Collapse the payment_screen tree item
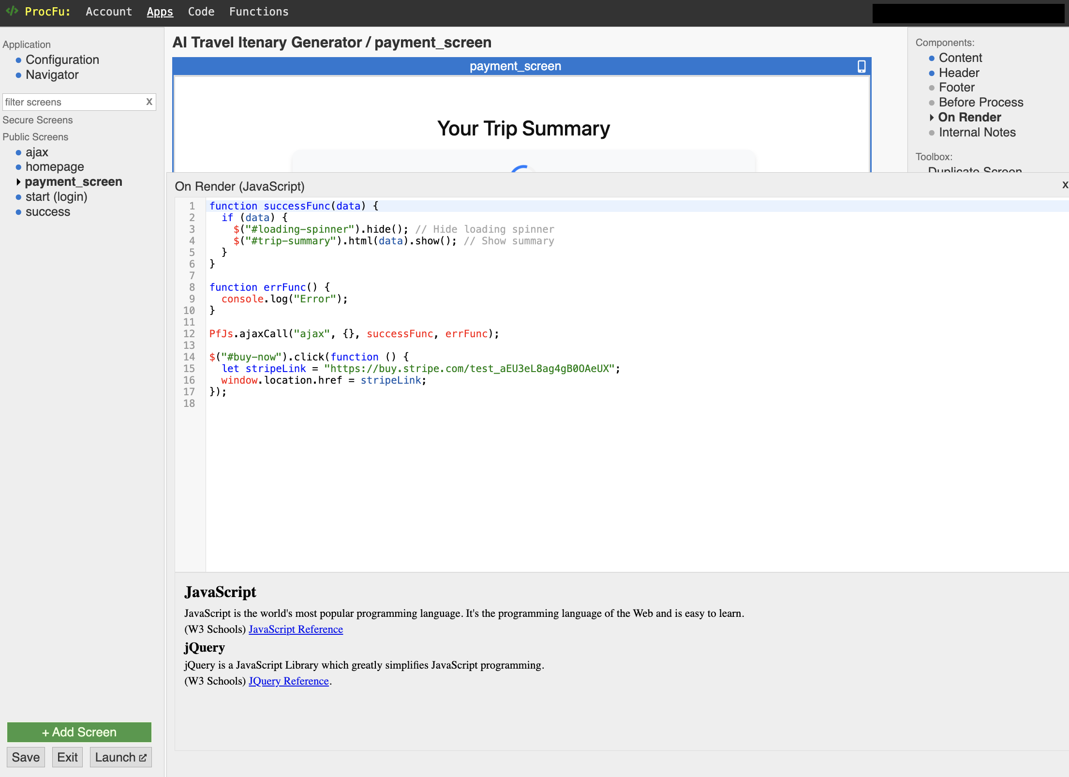Screen dimensions: 1069x777 pos(18,182)
